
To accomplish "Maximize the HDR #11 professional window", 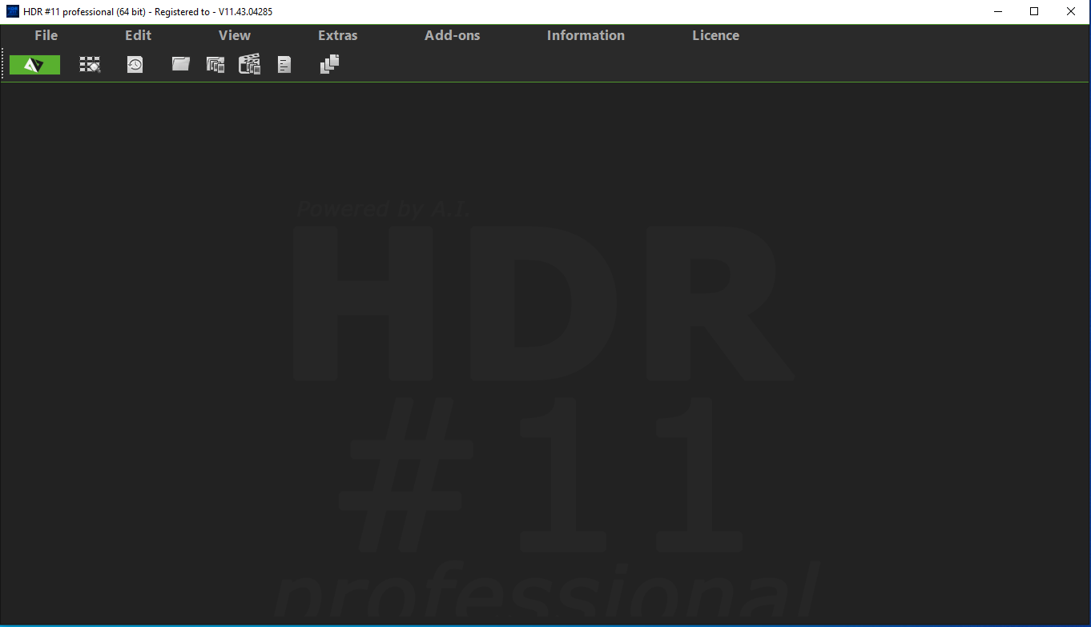I will (1034, 11).
